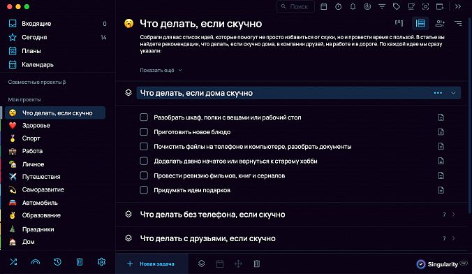Check off "Приготовить новое блюдо" task
This screenshot has width=472, height=274.
pos(144,131)
